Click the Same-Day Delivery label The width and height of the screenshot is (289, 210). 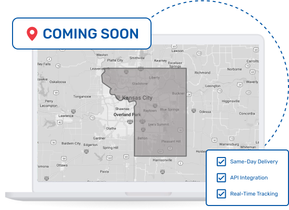point(254,161)
